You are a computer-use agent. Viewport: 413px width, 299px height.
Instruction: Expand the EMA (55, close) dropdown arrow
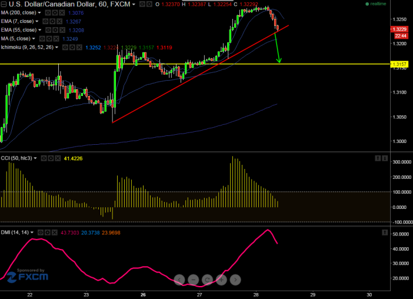(x=40, y=30)
